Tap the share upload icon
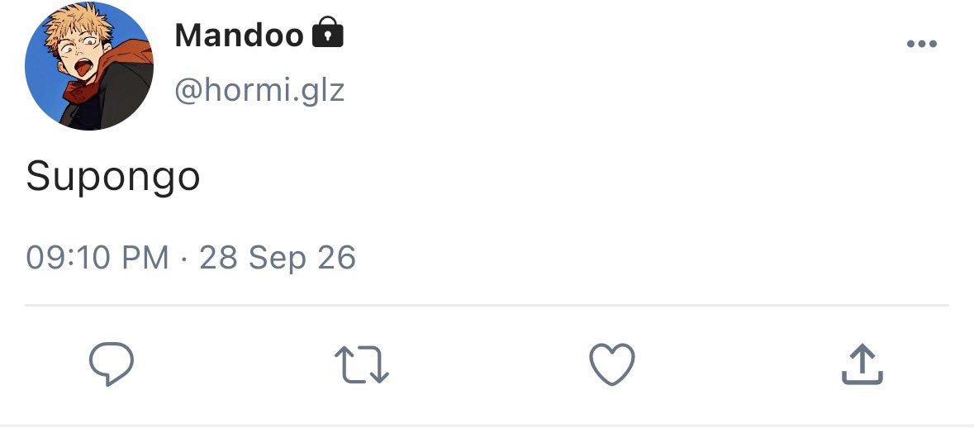 [862, 364]
